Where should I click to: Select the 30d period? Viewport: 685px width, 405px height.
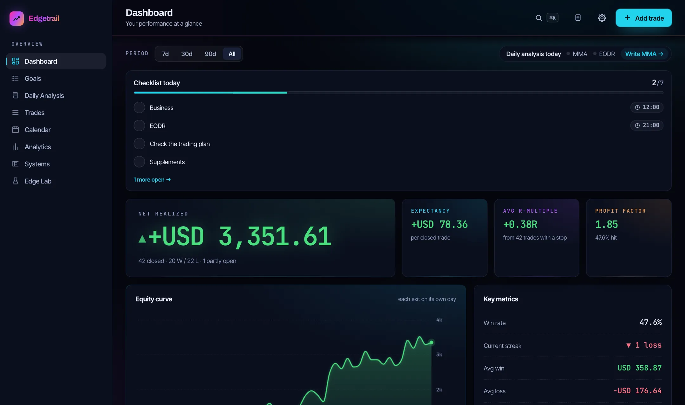click(187, 54)
